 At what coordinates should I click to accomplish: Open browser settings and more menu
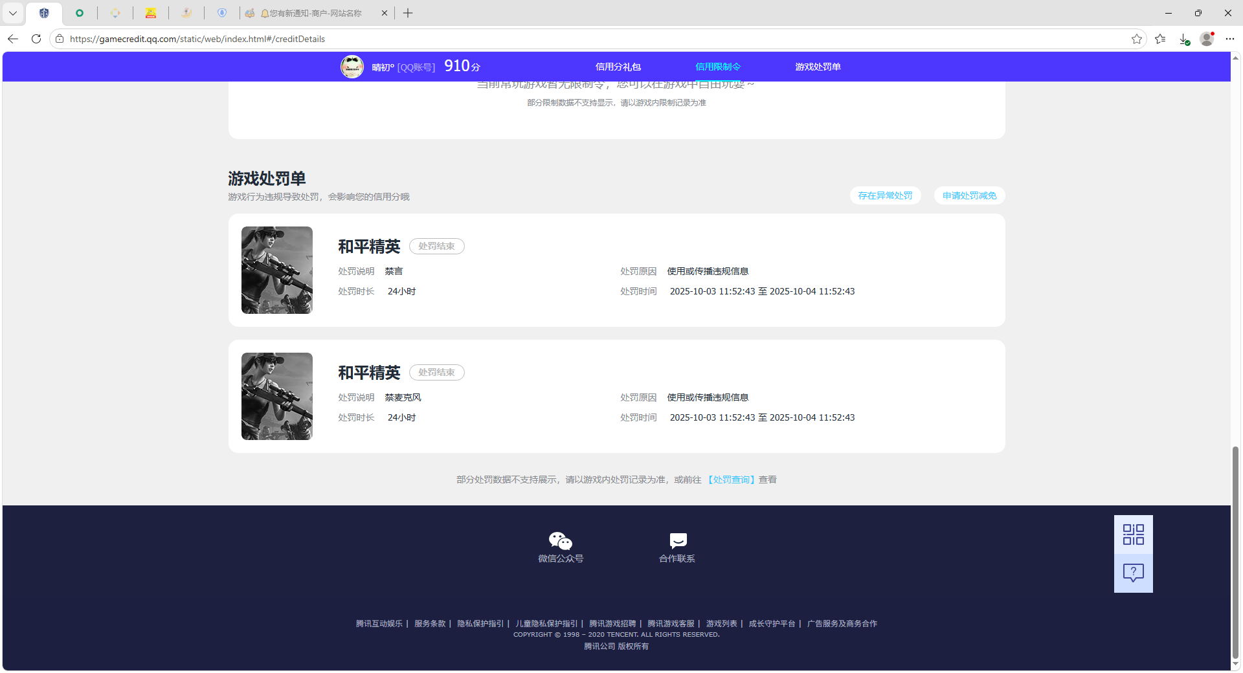point(1230,39)
